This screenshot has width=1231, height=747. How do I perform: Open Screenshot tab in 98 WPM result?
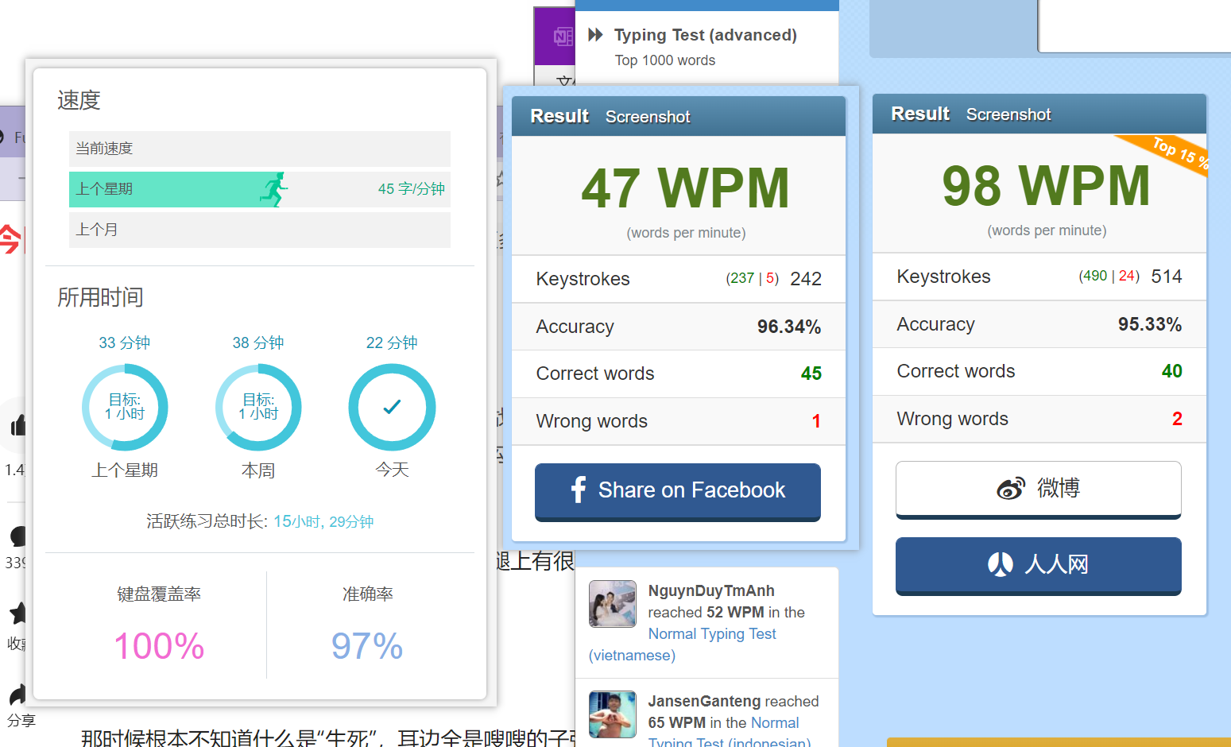pos(1008,114)
